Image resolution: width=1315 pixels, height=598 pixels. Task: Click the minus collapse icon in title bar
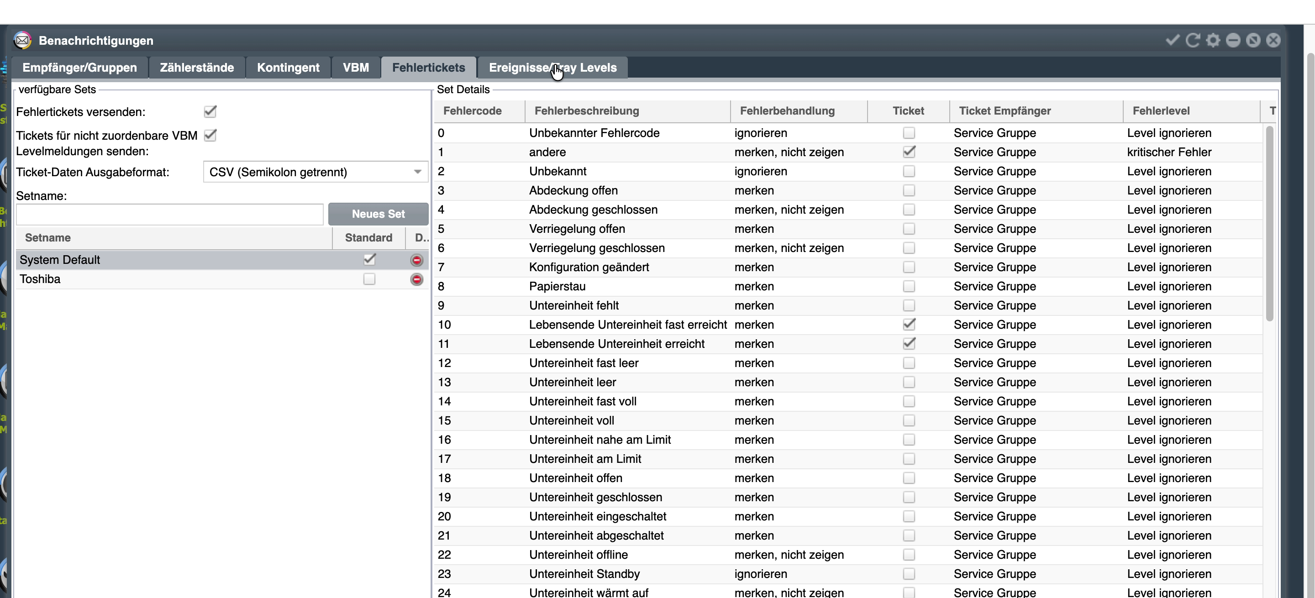click(x=1233, y=40)
